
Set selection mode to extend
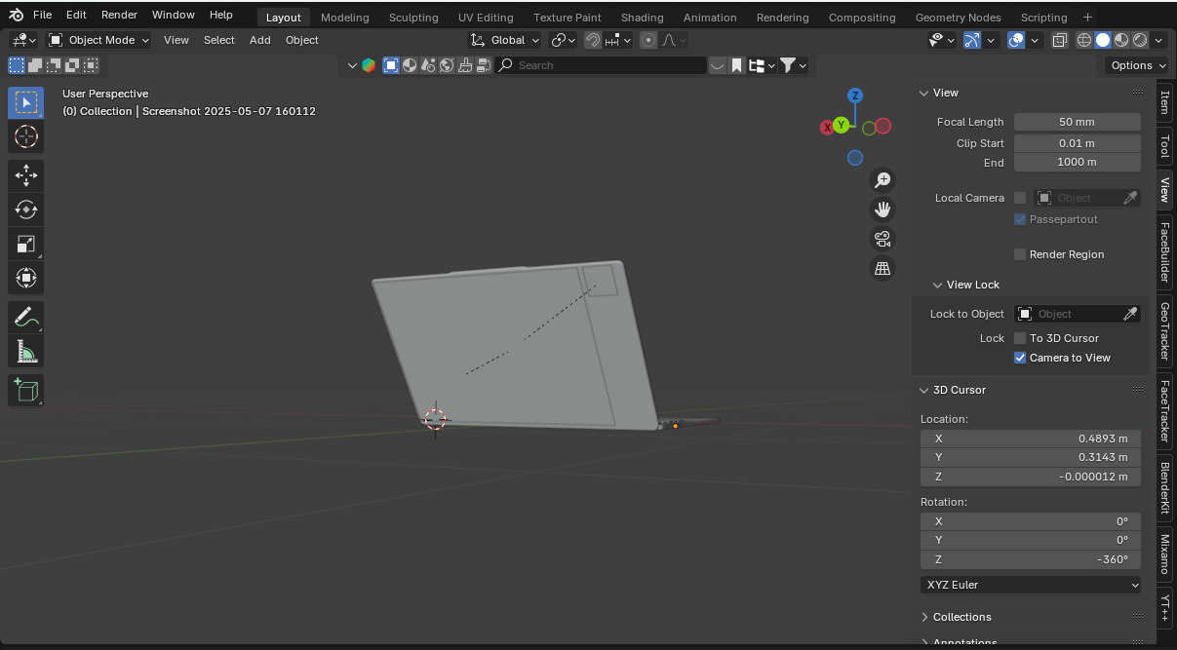click(x=35, y=65)
